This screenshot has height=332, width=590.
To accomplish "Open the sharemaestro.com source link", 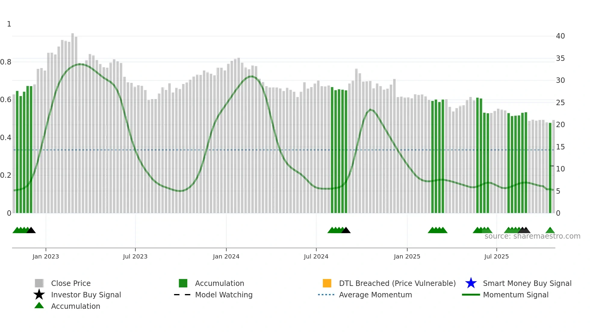I will point(532,236).
